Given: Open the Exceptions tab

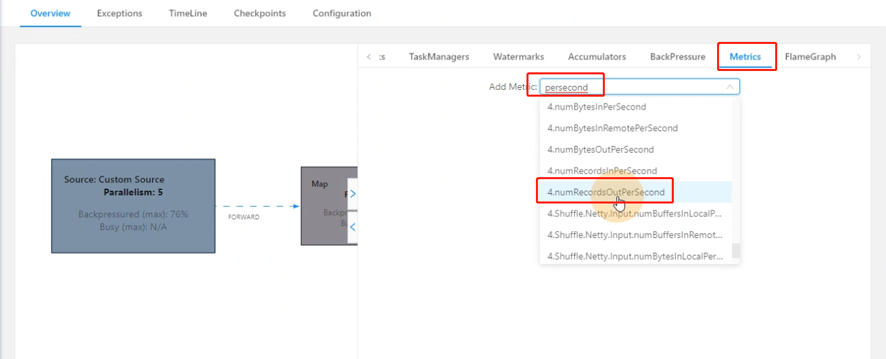Looking at the screenshot, I should click(x=120, y=14).
